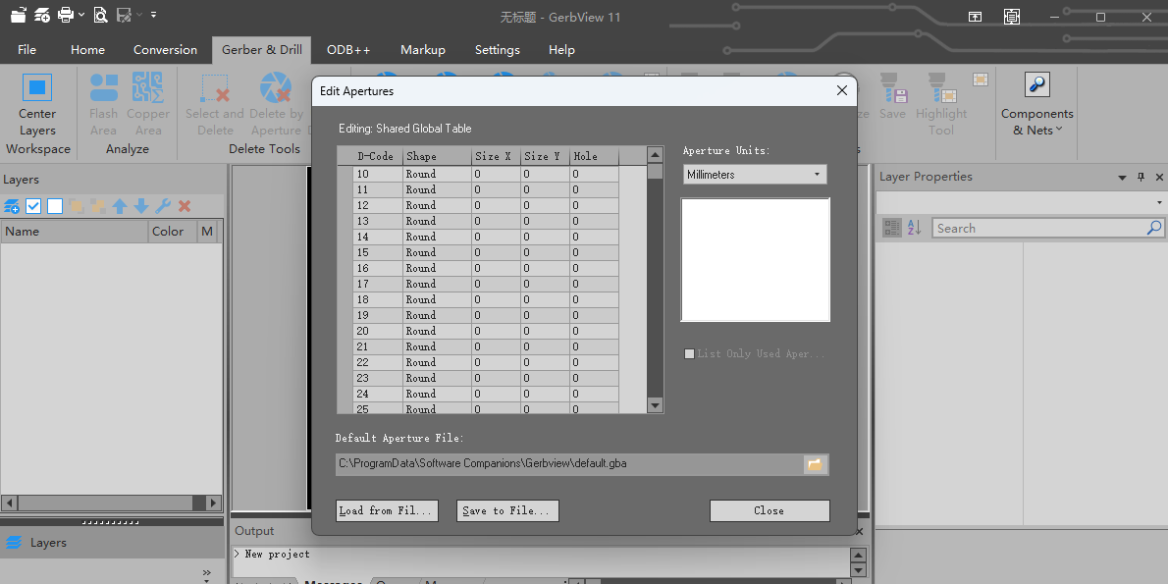Sort layer properties alphabetically

(x=914, y=228)
